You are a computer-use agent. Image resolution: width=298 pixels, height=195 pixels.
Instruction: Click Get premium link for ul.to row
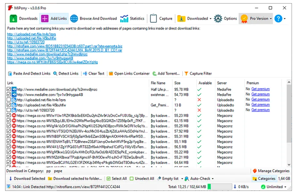(x=261, y=110)
